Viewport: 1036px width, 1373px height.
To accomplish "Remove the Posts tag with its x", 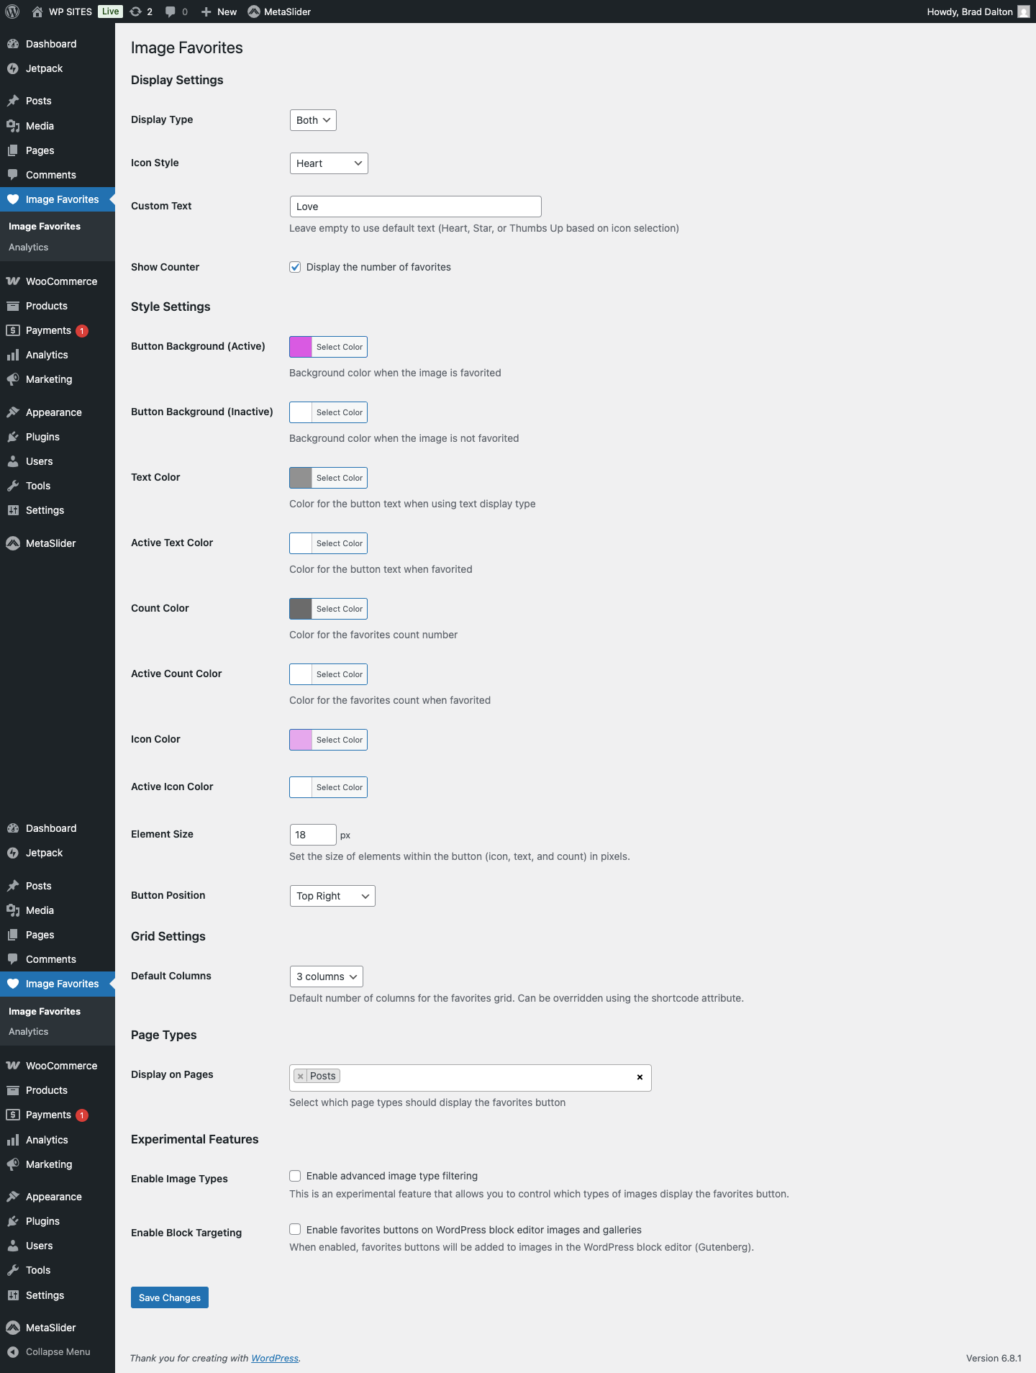I will [301, 1077].
